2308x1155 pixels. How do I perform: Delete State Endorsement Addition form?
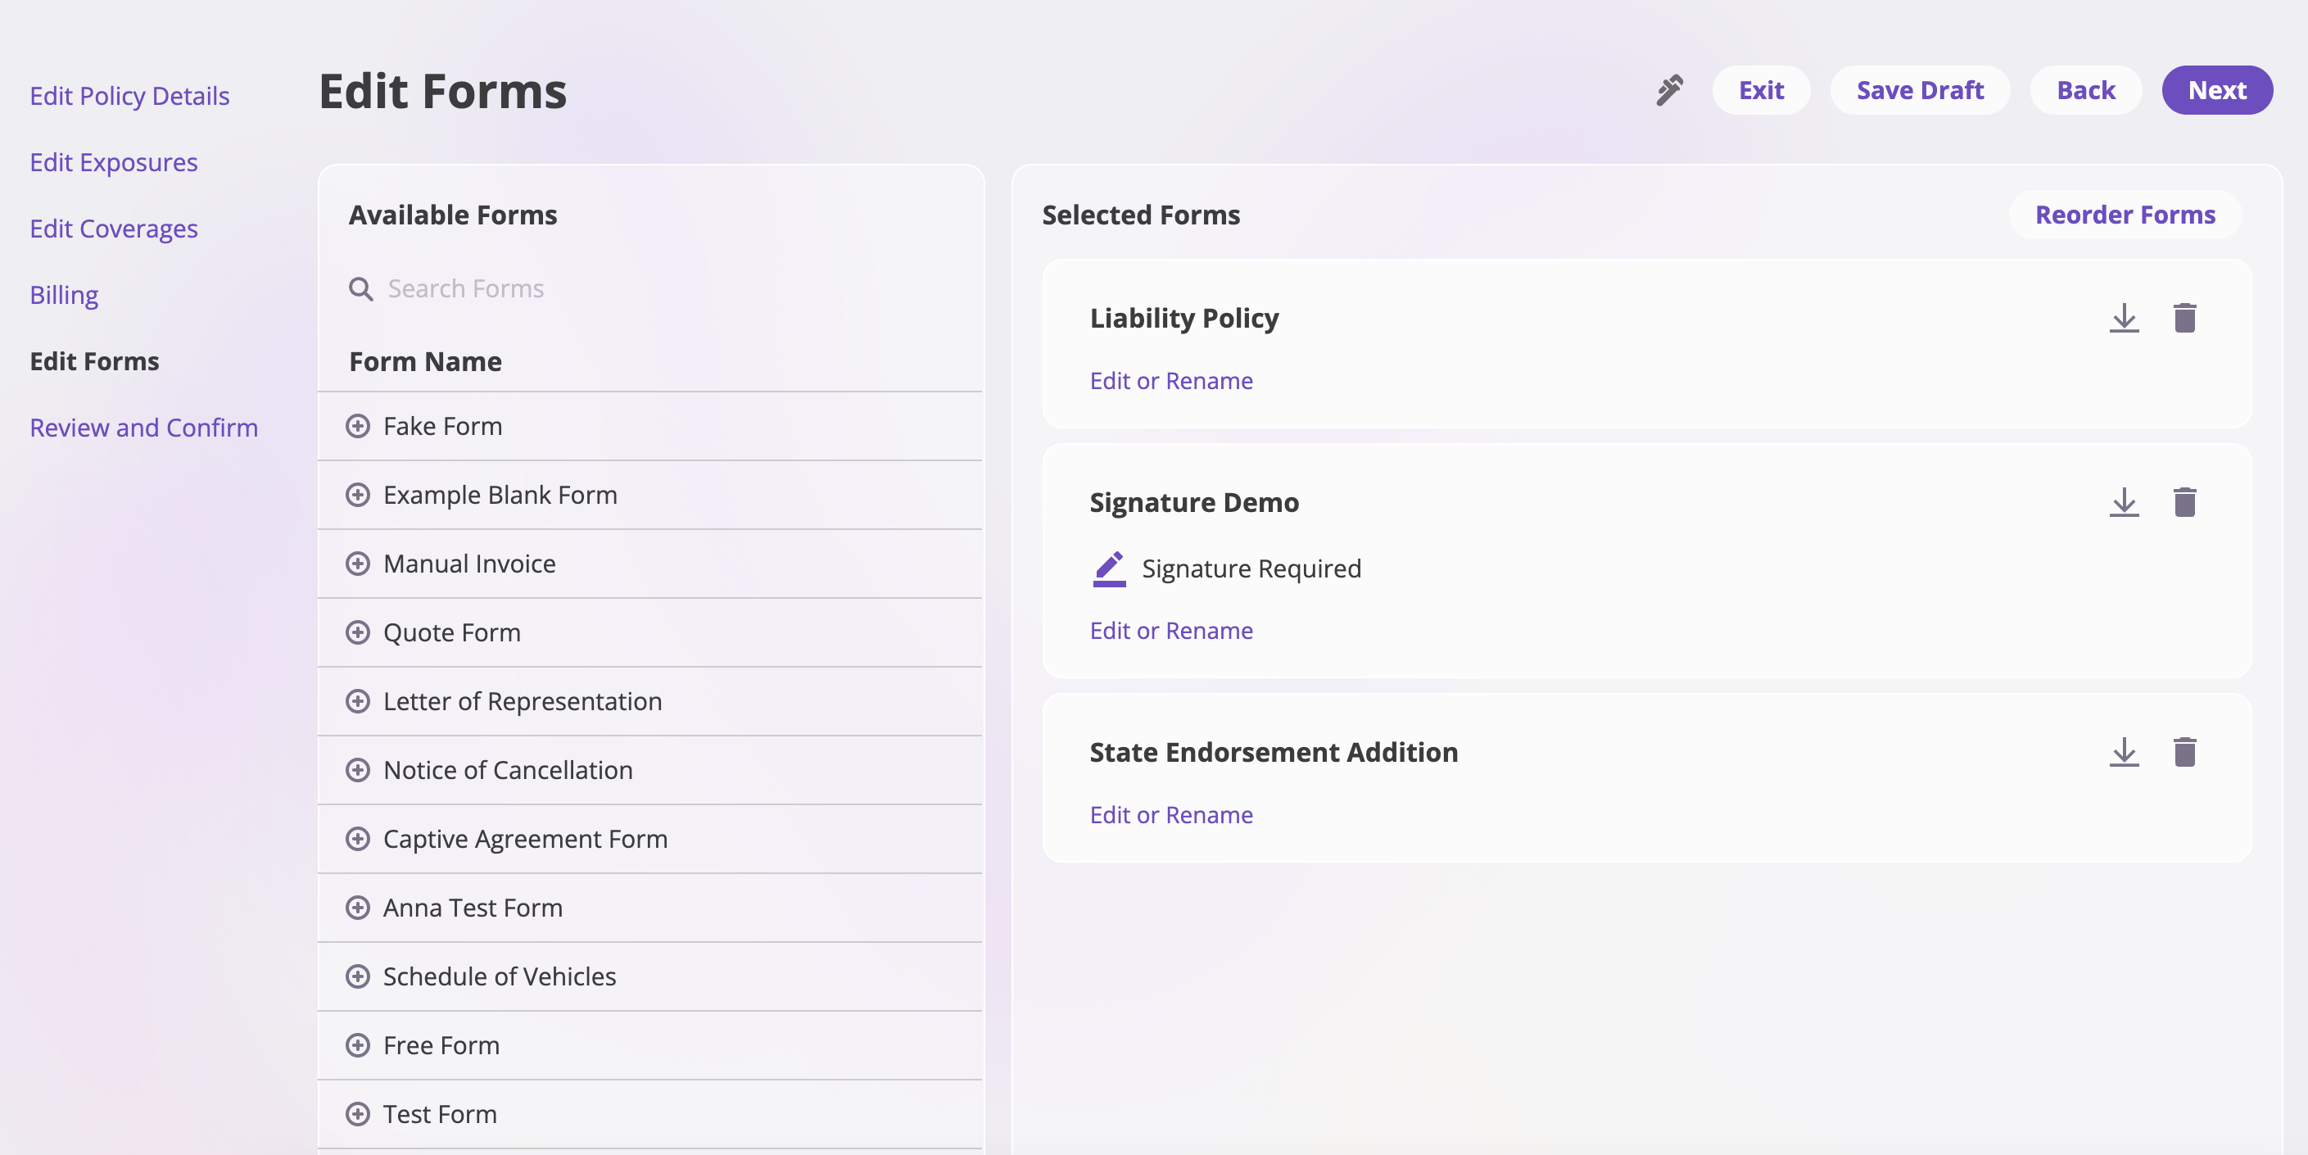point(2184,753)
